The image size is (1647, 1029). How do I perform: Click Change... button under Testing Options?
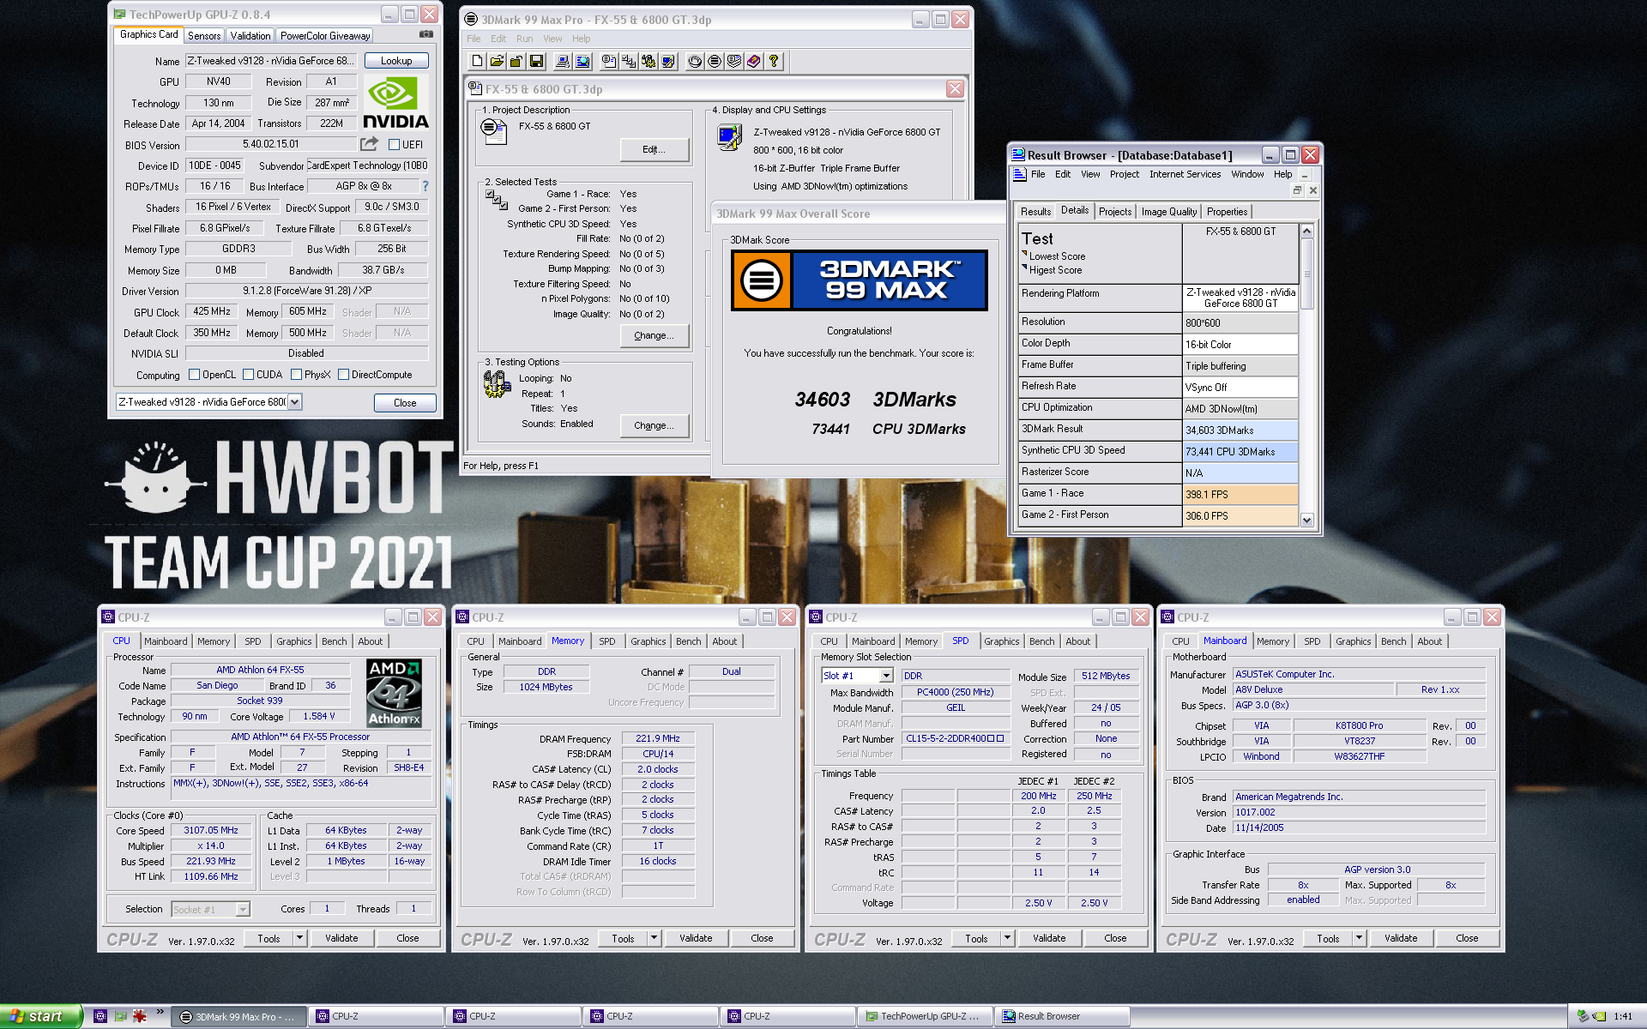click(x=655, y=425)
